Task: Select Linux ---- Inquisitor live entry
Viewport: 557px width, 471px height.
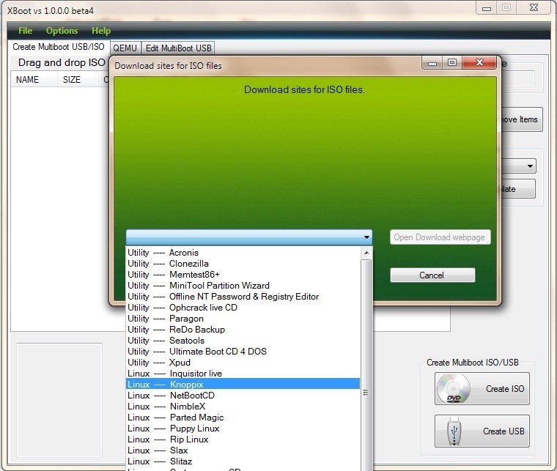Action: pyautogui.click(x=243, y=374)
